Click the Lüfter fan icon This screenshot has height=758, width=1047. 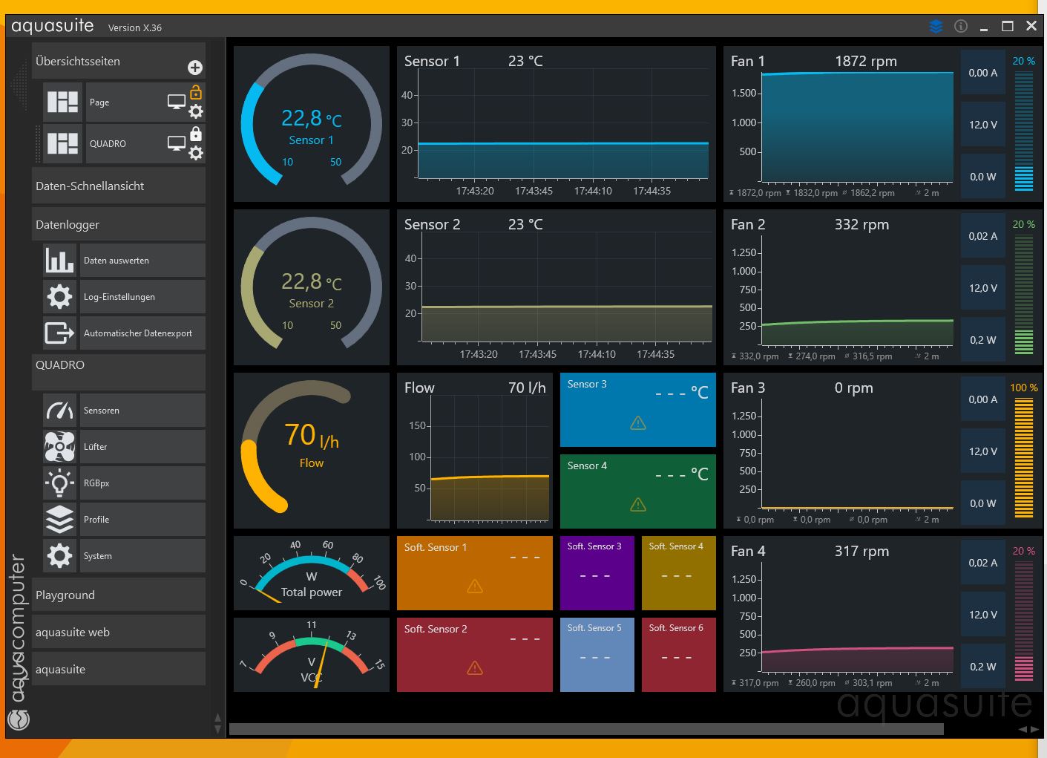click(59, 447)
